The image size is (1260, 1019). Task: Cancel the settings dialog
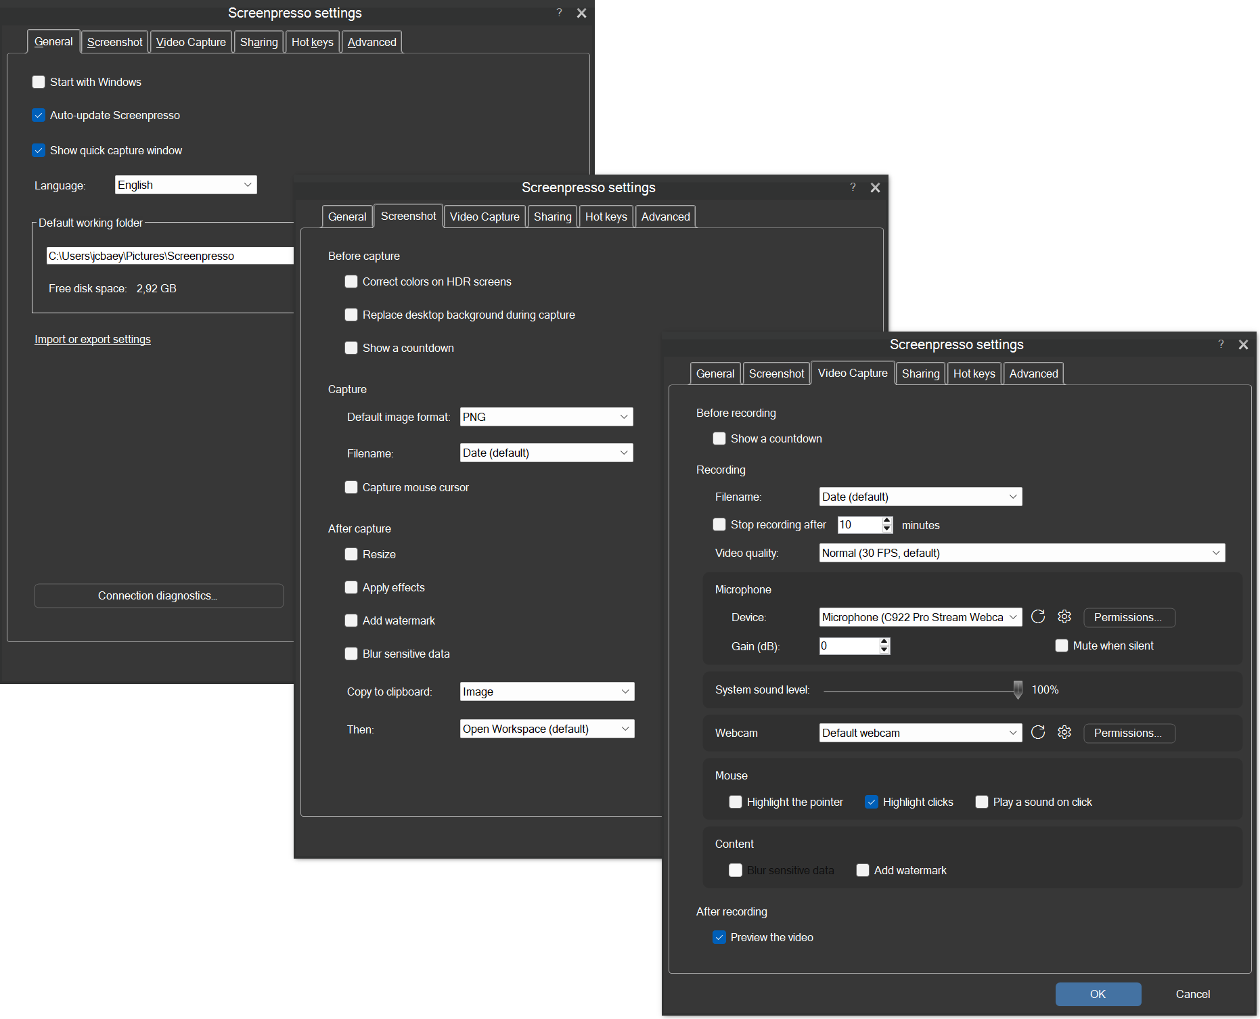tap(1193, 994)
